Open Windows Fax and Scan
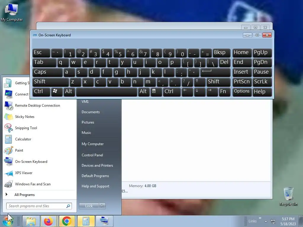 click(x=33, y=184)
